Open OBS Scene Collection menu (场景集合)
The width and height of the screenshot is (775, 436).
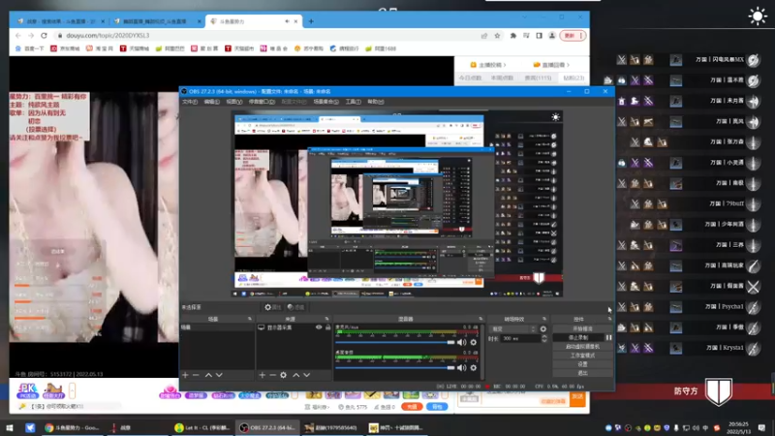point(325,102)
